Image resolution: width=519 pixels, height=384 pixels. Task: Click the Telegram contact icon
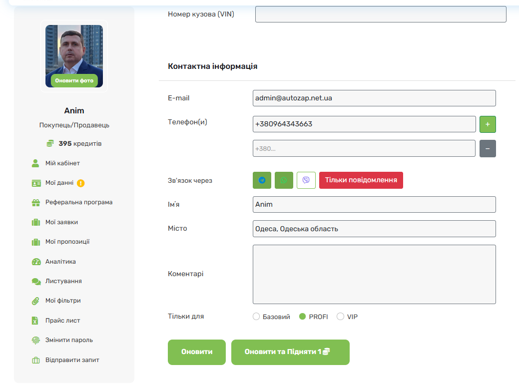(262, 180)
